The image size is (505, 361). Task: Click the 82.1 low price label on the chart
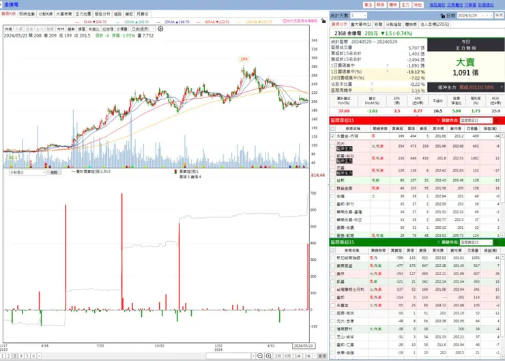point(13,158)
